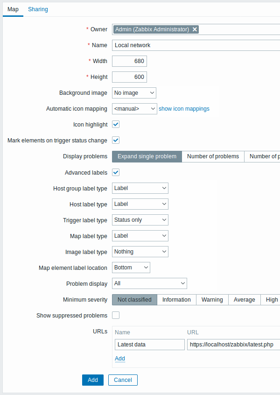Viewport: 280px width, 395px height.
Task: Enable Show suppressed problems checkbox
Action: point(116,315)
